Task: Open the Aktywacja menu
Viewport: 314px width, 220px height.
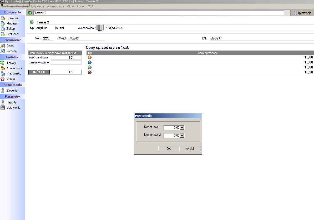Action: click(37, 6)
